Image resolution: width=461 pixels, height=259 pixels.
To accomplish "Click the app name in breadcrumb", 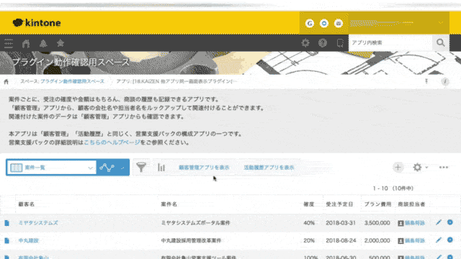I will click(x=176, y=81).
